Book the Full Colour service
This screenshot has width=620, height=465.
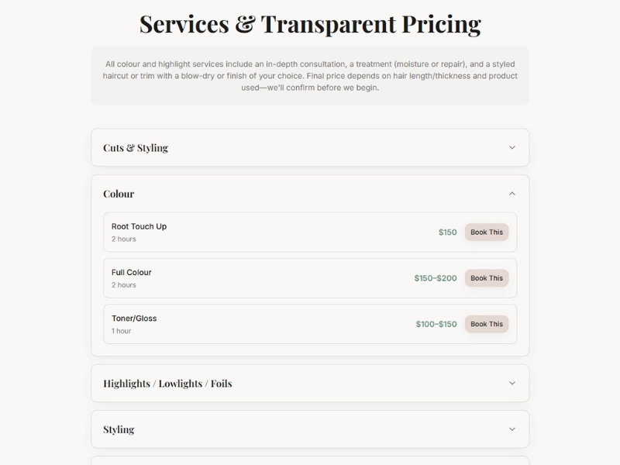pos(487,278)
